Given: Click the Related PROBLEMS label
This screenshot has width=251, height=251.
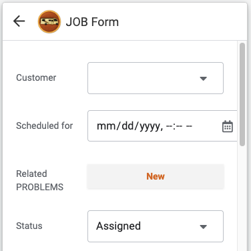Looking at the screenshot, I should 39,180.
